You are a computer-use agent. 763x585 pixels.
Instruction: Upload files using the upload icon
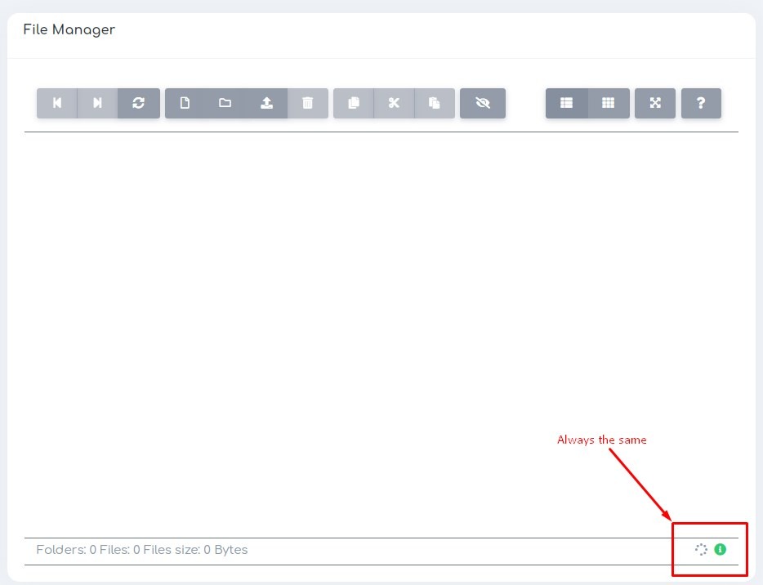click(x=267, y=103)
